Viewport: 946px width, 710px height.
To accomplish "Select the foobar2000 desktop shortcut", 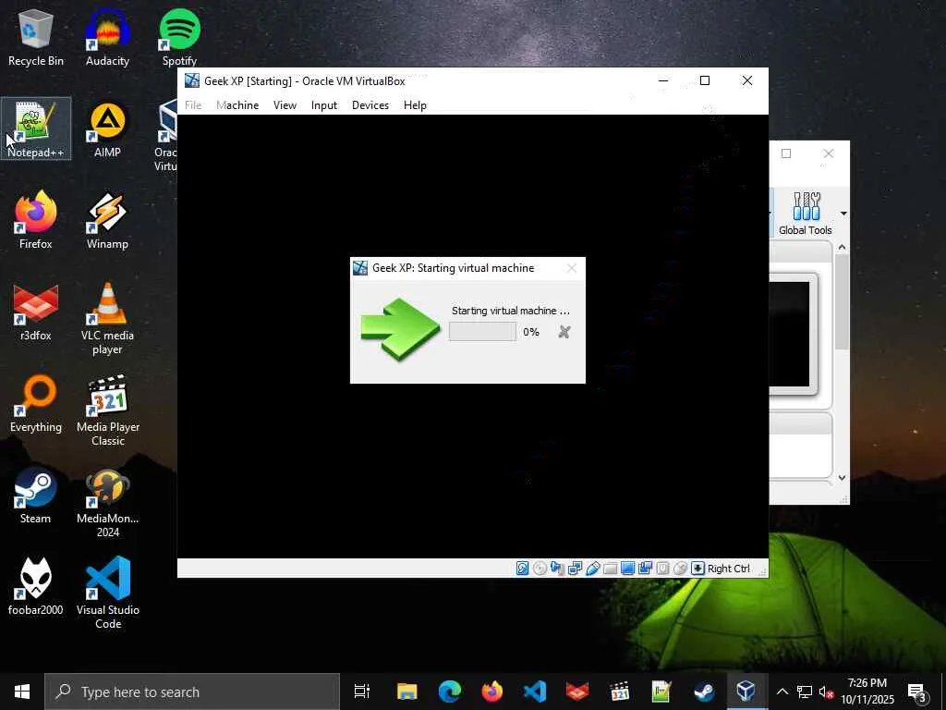I will [x=36, y=586].
